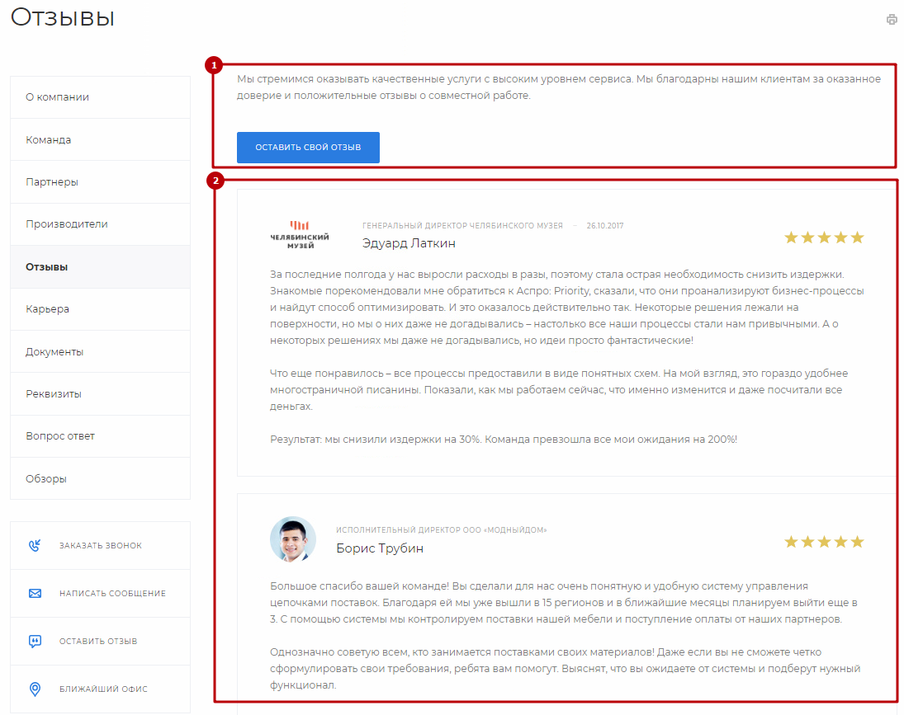
Task: Click the speech bubble icon for Оставить отзыв
Action: click(35, 642)
